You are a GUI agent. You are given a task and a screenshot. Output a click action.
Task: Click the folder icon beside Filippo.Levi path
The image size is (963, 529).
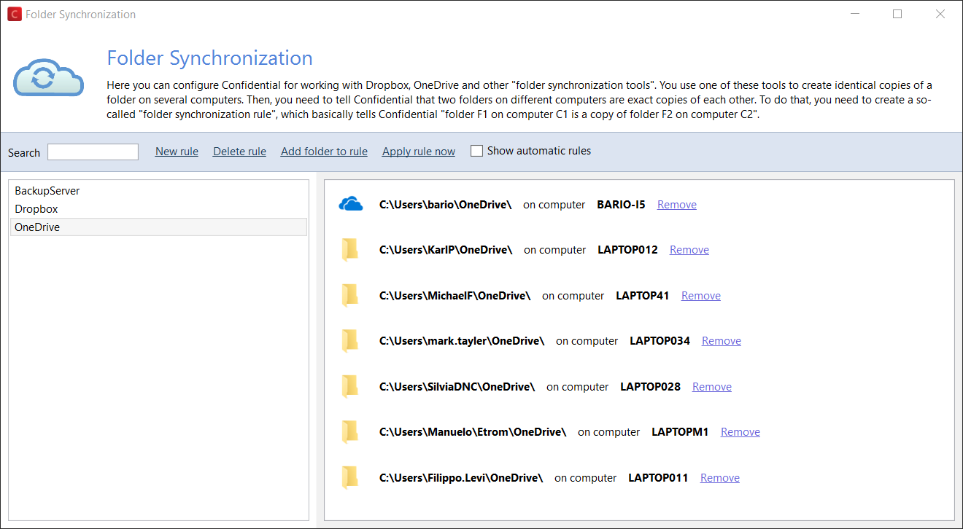351,478
